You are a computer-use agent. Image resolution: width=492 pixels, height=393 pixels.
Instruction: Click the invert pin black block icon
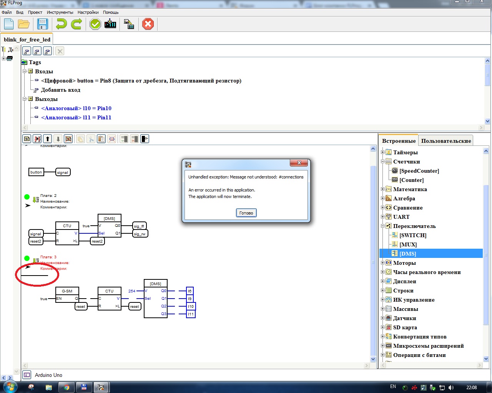click(145, 139)
